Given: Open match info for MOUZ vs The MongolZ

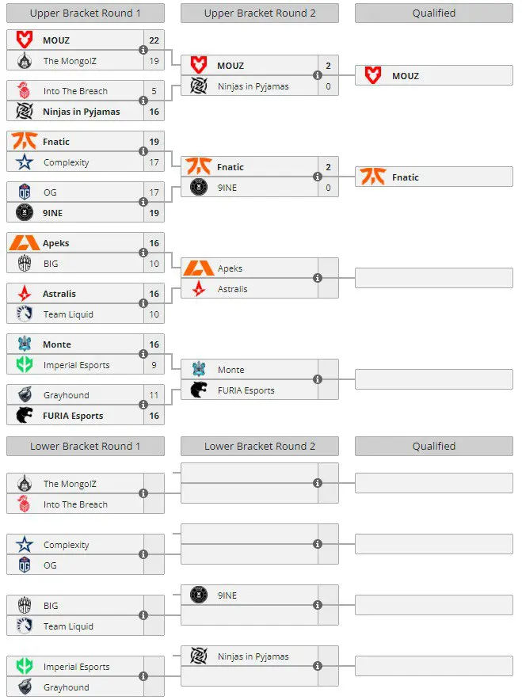Looking at the screenshot, I should 143,50.
